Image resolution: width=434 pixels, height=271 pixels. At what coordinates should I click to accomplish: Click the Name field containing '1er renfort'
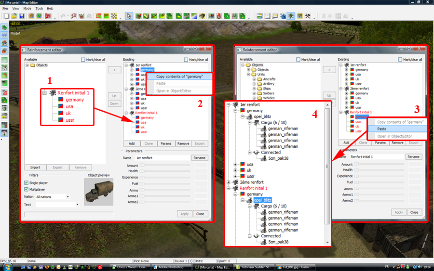pyautogui.click(x=163, y=158)
